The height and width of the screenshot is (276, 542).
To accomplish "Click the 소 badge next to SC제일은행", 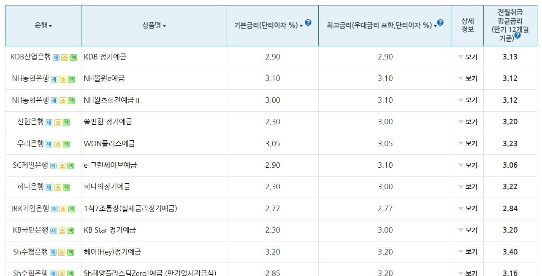I will pyautogui.click(x=62, y=166).
